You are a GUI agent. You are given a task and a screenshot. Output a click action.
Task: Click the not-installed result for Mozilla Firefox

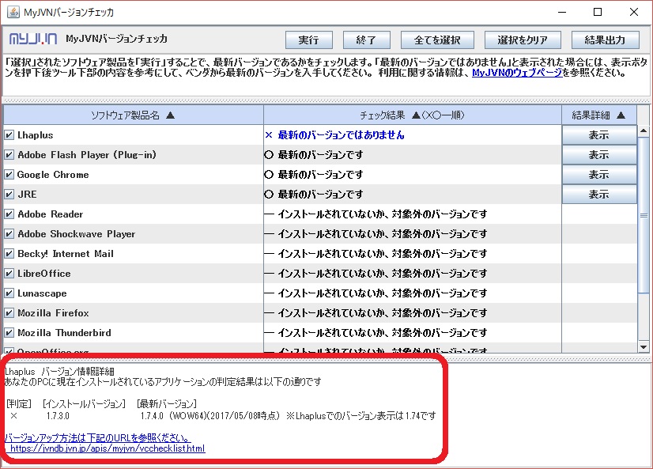383,313
